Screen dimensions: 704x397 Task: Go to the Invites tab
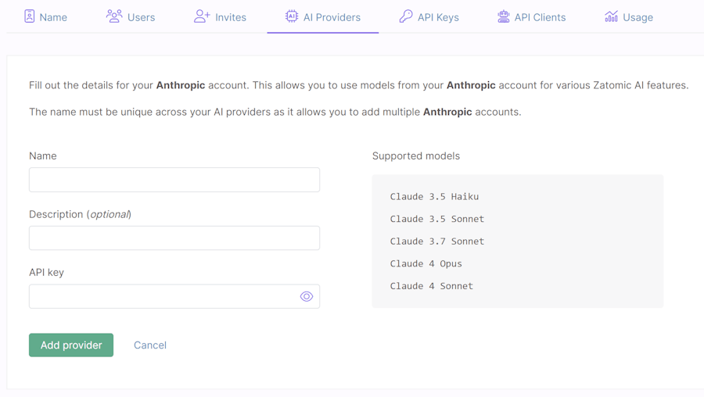tap(220, 17)
